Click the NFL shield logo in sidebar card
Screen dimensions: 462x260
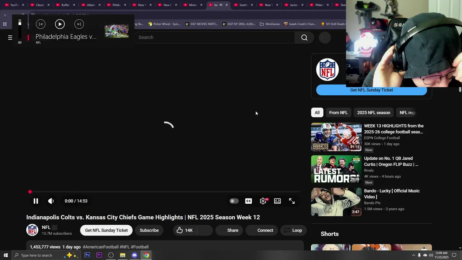click(x=327, y=69)
